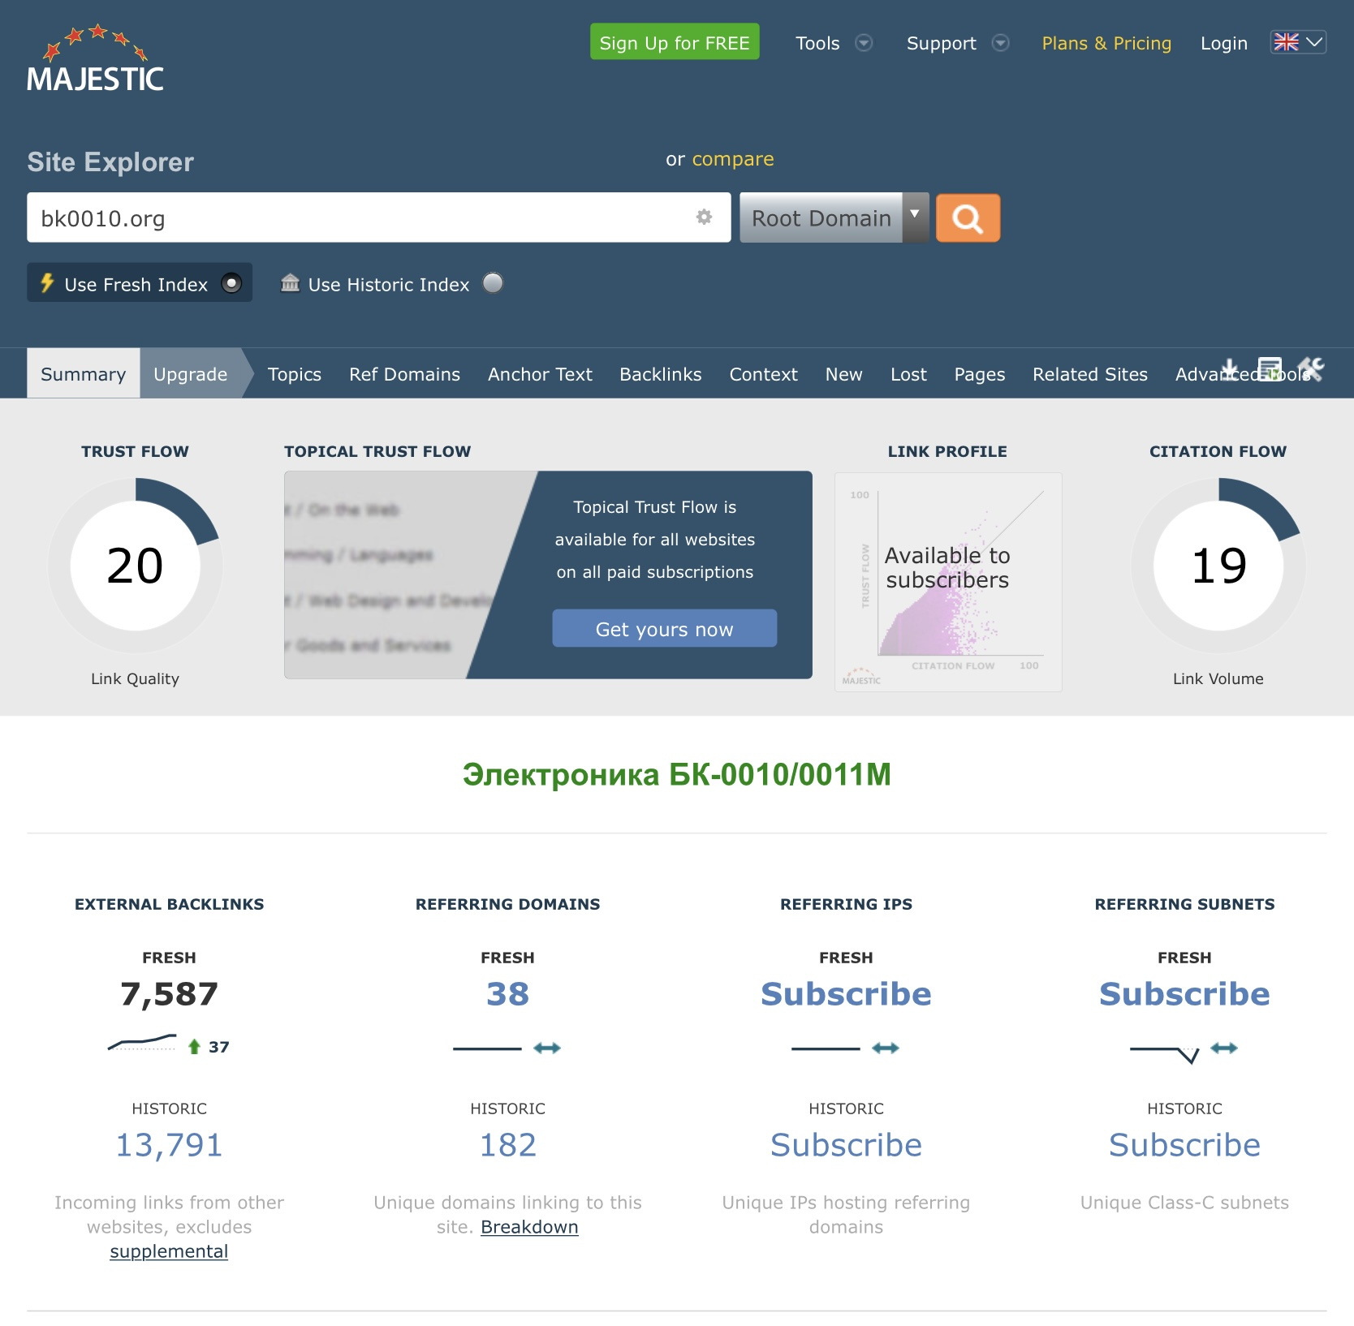Open the Summary tab
The width and height of the screenshot is (1354, 1326).
click(83, 373)
